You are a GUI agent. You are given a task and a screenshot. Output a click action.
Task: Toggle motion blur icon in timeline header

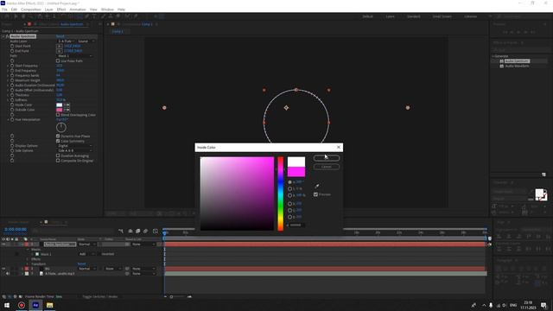(x=146, y=231)
